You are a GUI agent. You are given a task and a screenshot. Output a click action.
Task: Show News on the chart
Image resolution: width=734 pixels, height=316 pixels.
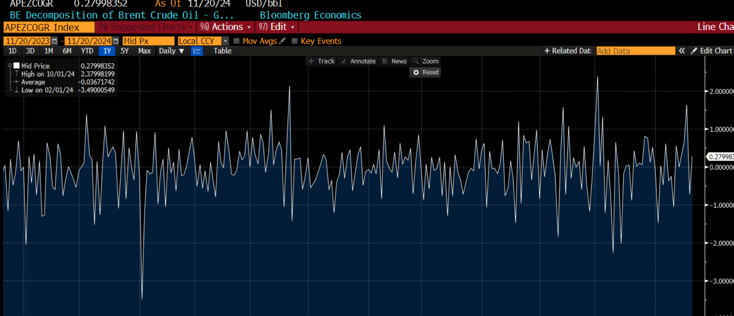(394, 61)
